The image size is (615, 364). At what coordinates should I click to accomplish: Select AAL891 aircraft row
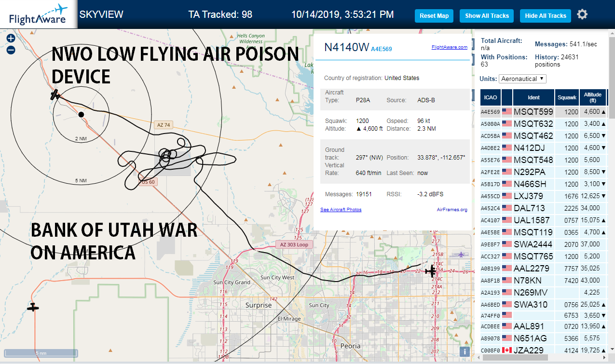coord(543,326)
